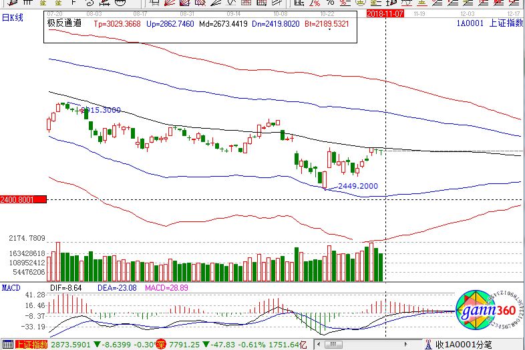This screenshot has width=525, height=350.
Task: Select the letter F tool in the toolbar
Action: click(73, 3)
